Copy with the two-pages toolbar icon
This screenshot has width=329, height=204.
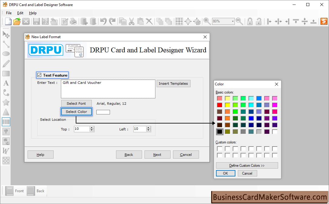(123, 21)
